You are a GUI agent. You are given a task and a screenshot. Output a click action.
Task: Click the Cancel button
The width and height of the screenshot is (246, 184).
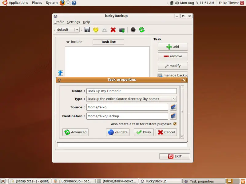pos(166,132)
